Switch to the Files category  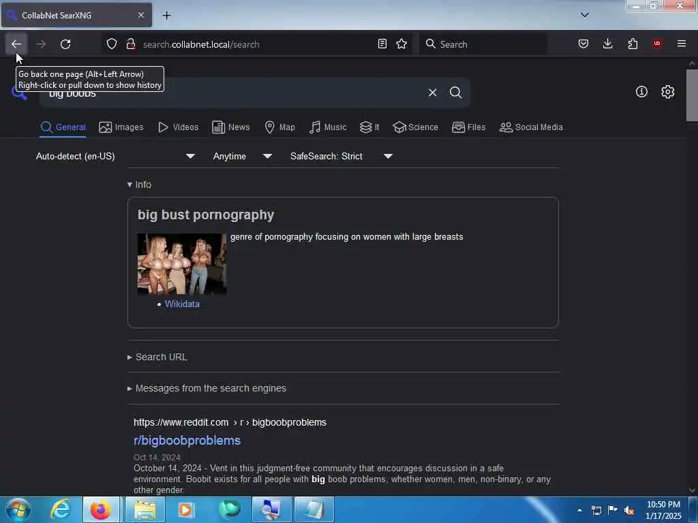click(469, 127)
